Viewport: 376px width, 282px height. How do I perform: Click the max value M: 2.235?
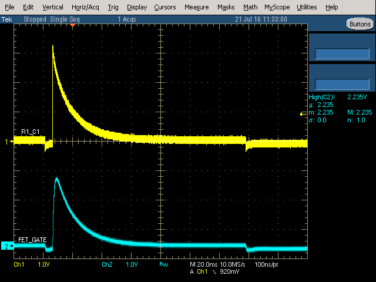tap(360, 112)
